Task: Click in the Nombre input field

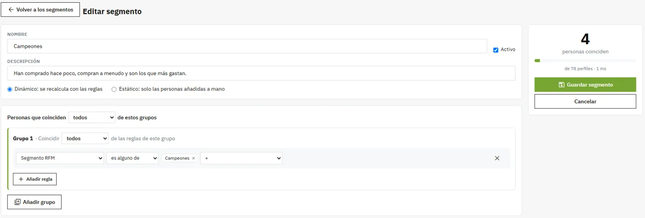Action: pos(247,46)
